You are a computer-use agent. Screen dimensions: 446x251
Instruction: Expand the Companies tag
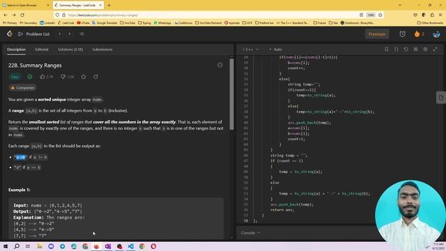pos(22,88)
